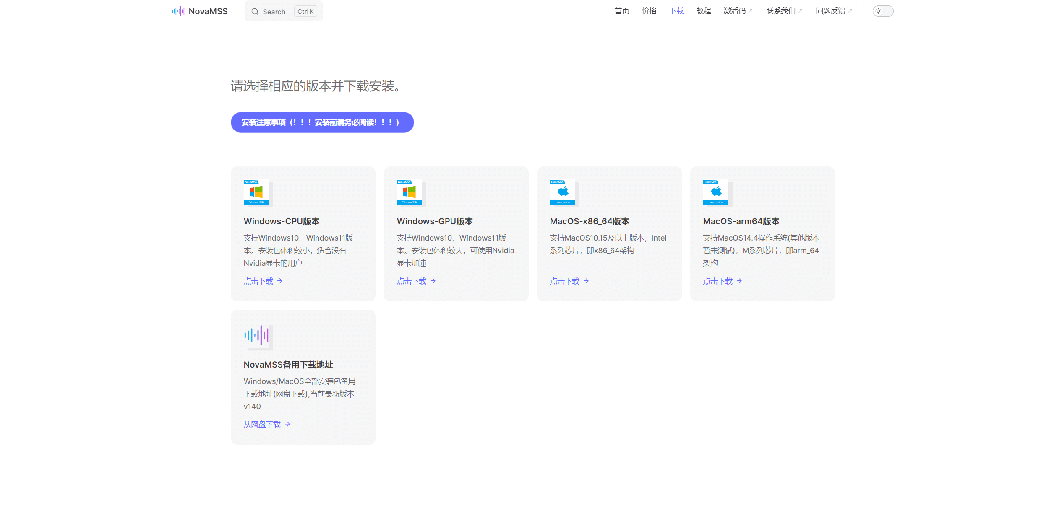1062x508 pixels.
Task: Open the 联系我们 external link
Action: click(x=780, y=11)
